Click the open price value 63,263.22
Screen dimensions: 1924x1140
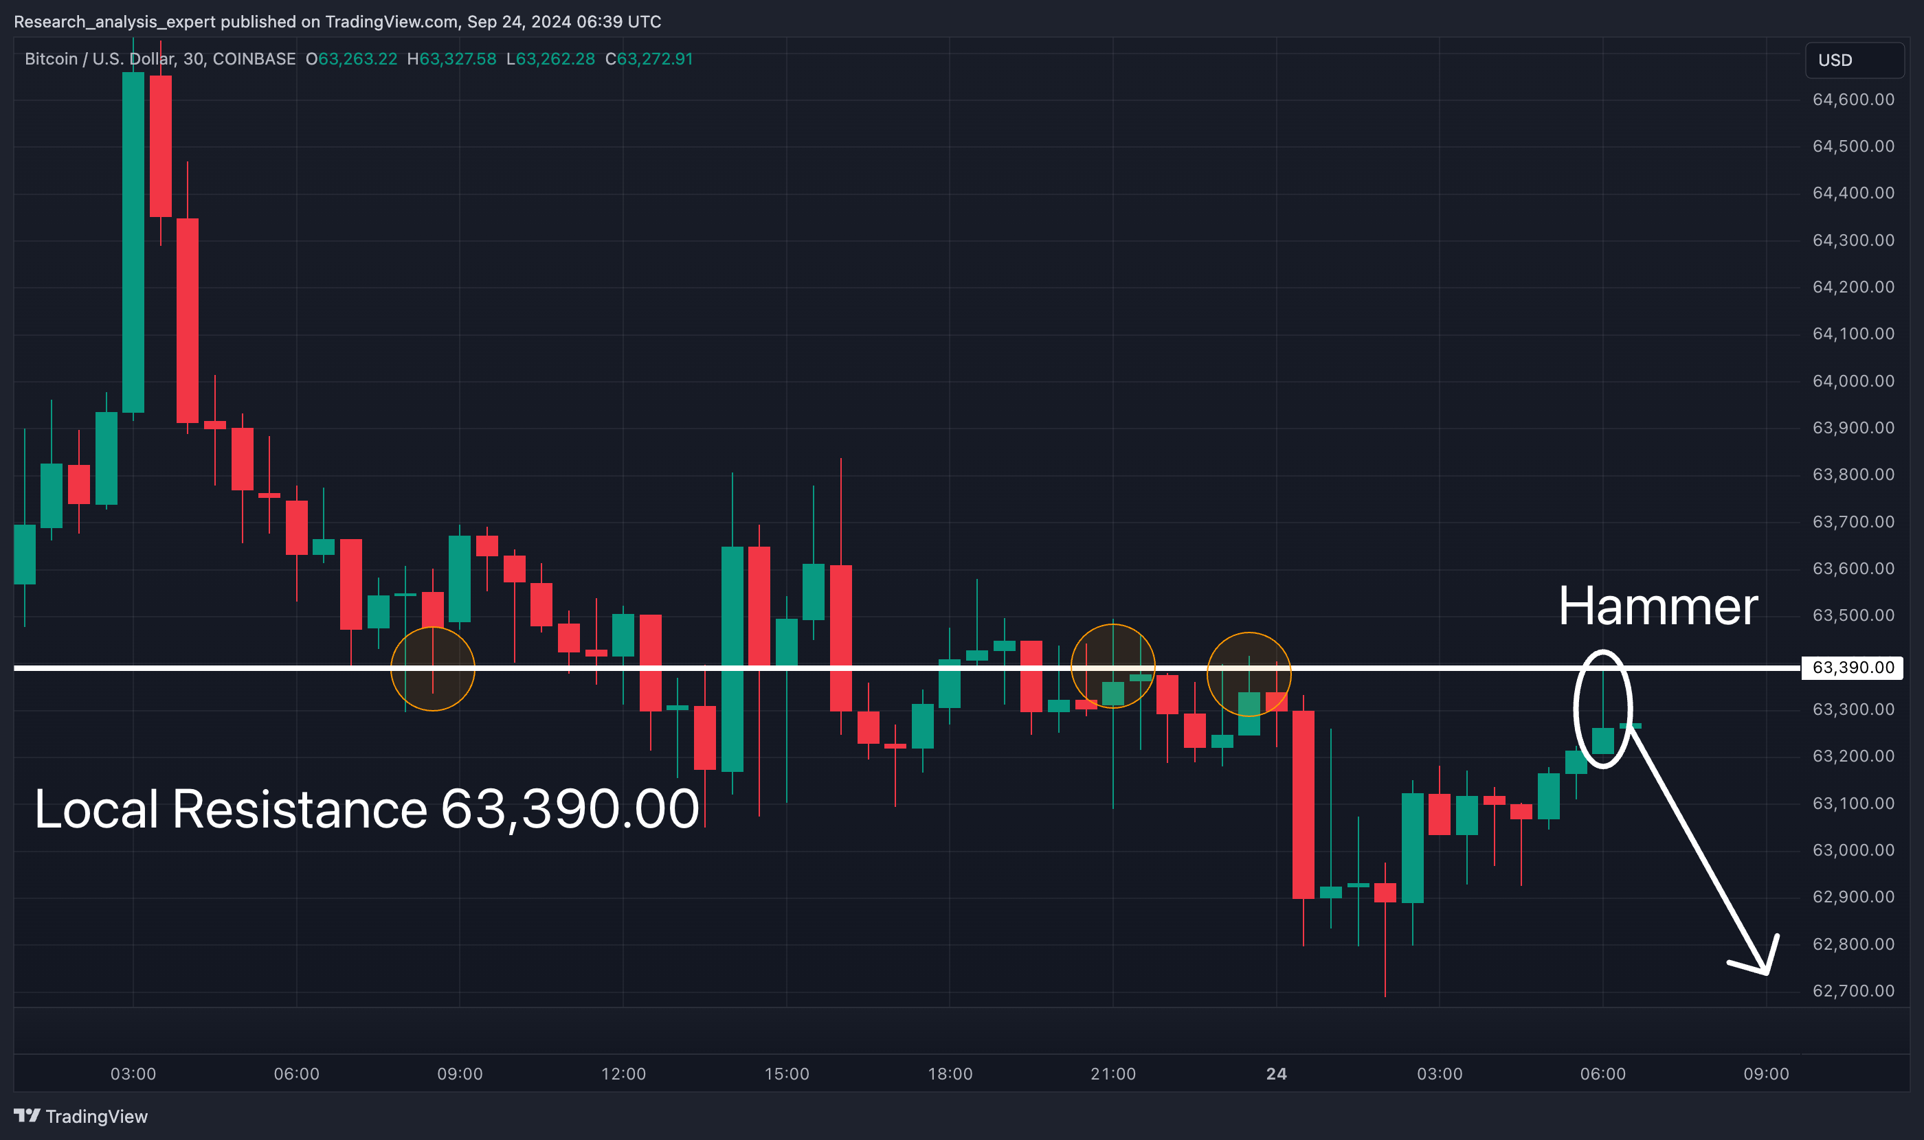[357, 59]
